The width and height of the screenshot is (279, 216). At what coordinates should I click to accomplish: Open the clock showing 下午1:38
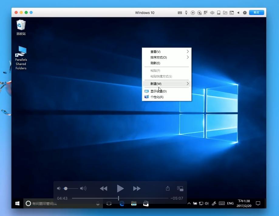click(x=244, y=203)
